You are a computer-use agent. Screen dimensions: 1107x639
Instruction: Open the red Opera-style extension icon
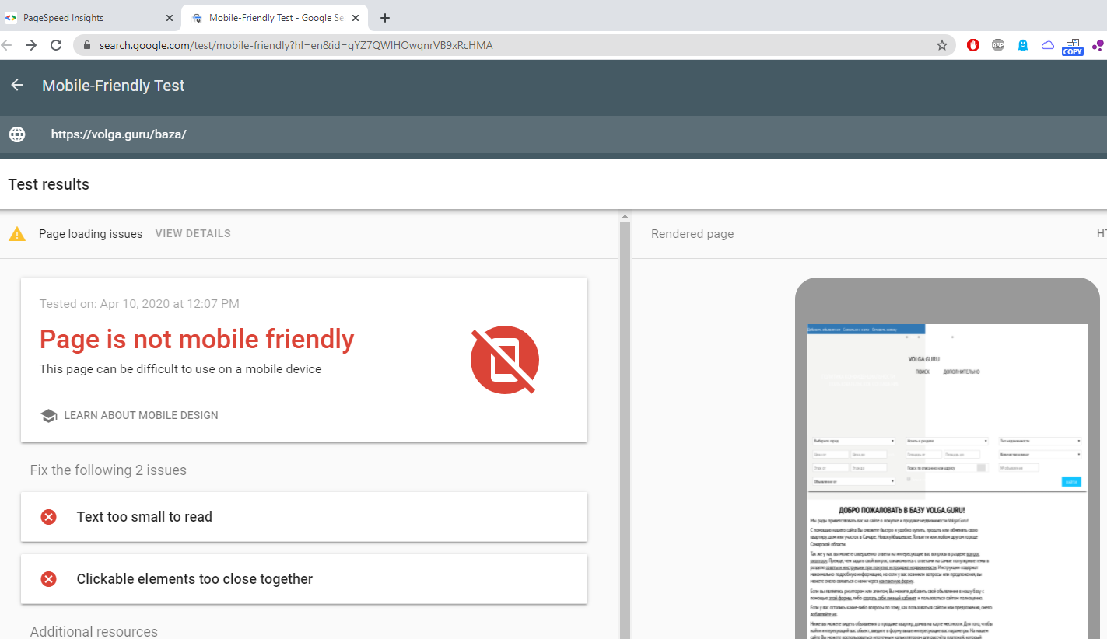click(973, 45)
